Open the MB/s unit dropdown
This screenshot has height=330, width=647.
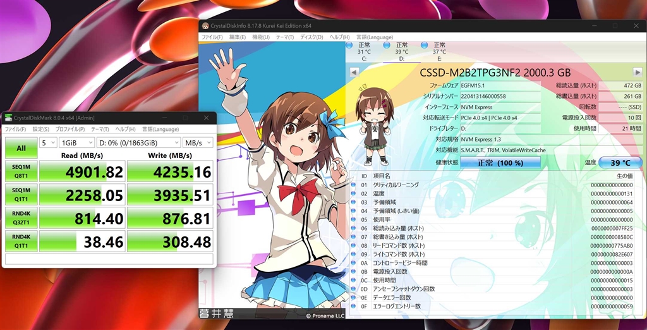198,143
